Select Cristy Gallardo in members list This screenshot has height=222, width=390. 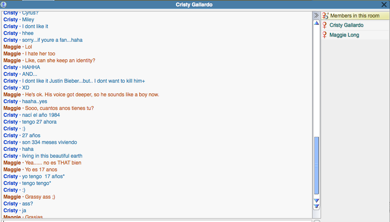tap(346, 26)
